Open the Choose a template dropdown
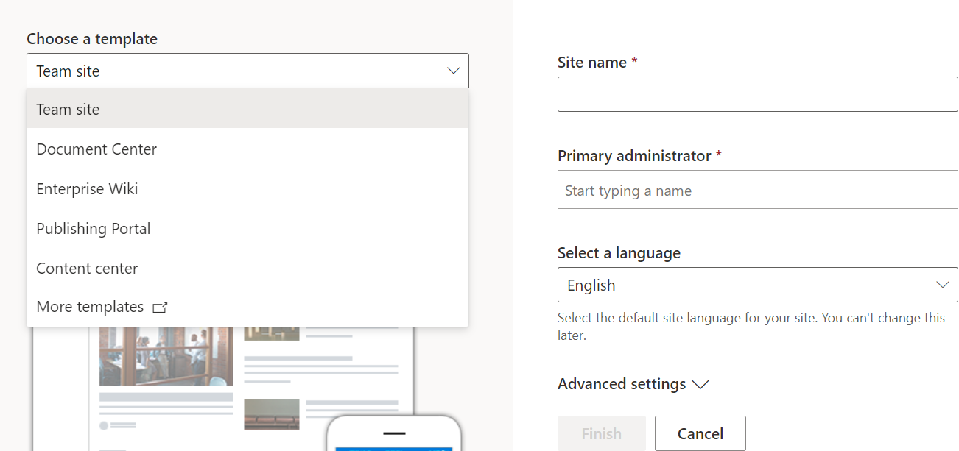This screenshot has height=451, width=959. 247,71
